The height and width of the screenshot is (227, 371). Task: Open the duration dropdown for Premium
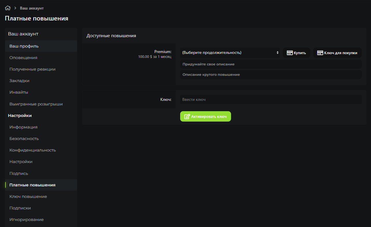pos(230,53)
